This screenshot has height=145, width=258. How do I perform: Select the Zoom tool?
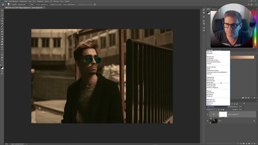pos(2,60)
